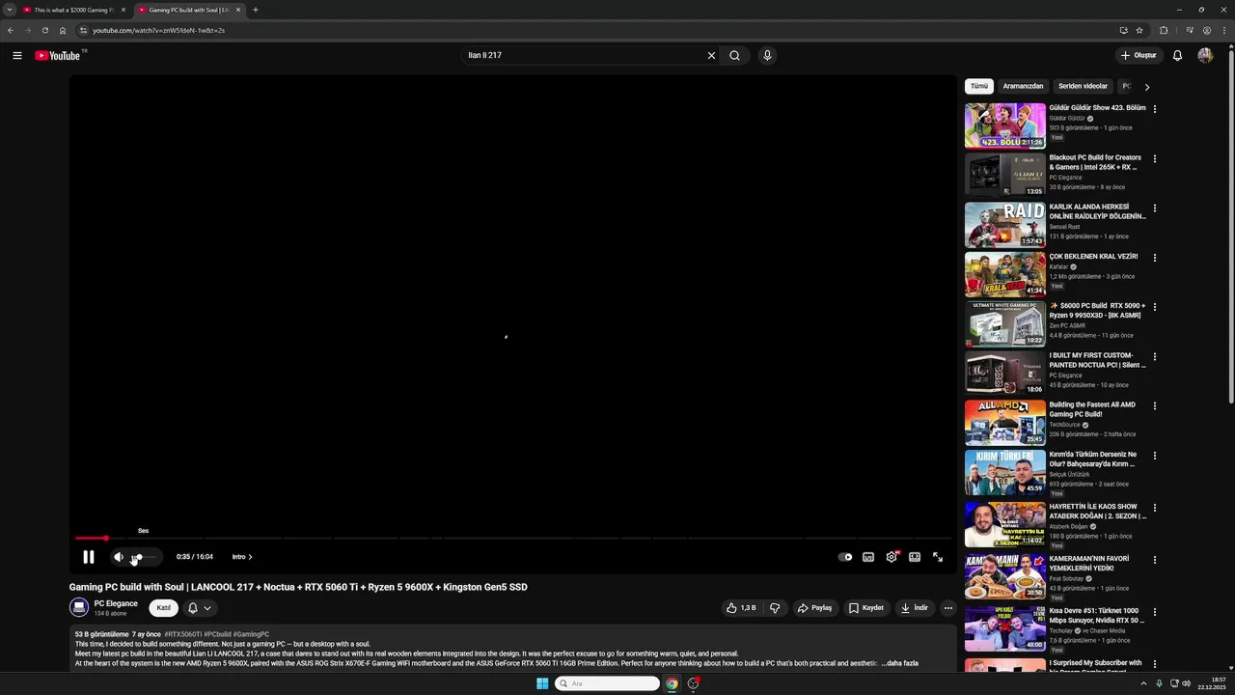Open YouTube notifications bell
Screen dimensions: 1235x695
tap(1177, 55)
